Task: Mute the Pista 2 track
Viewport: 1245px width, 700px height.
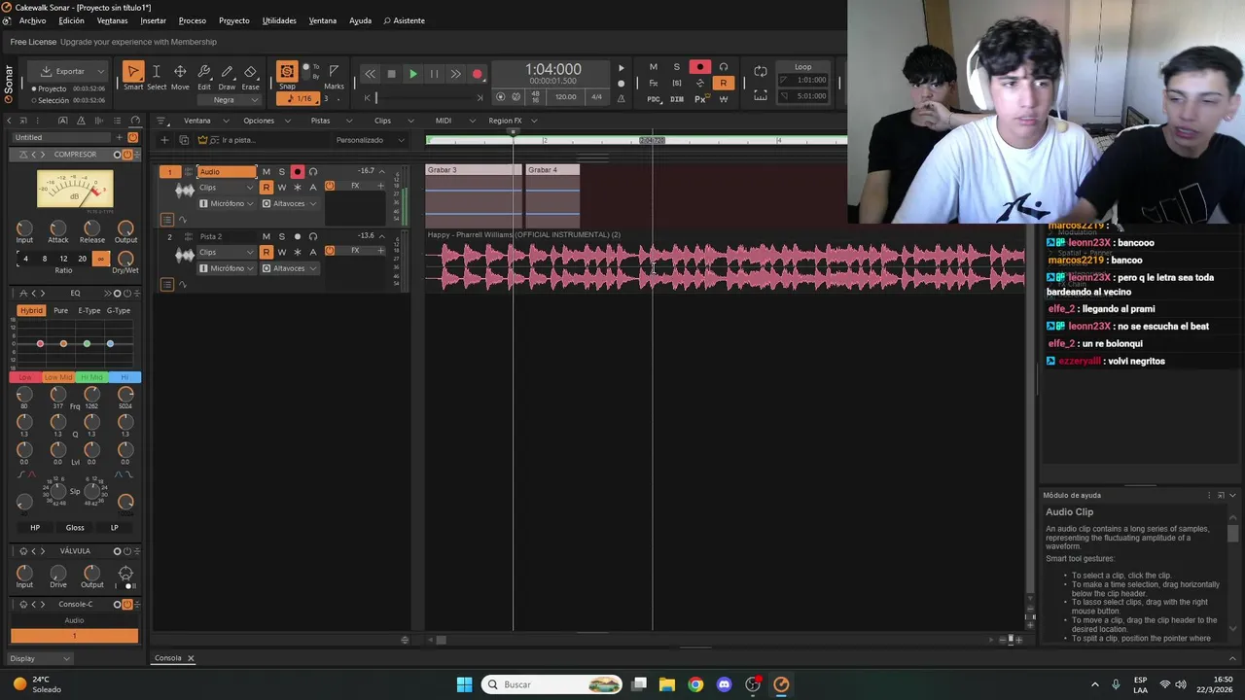Action: pyautogui.click(x=266, y=236)
